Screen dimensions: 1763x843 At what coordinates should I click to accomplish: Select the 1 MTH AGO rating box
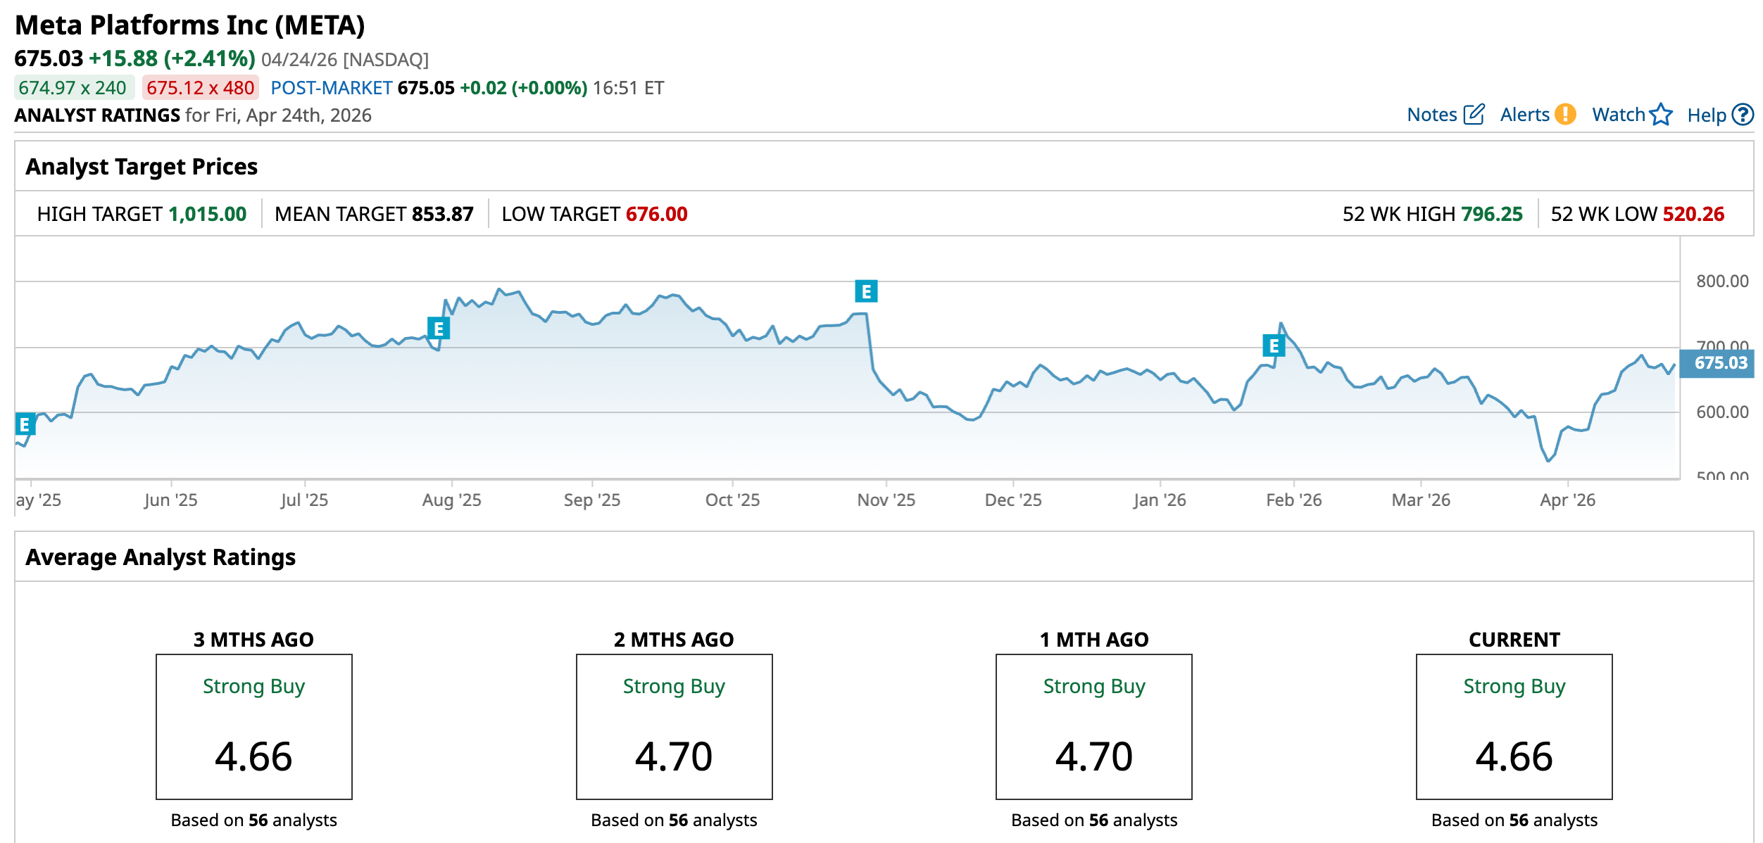click(x=1093, y=726)
